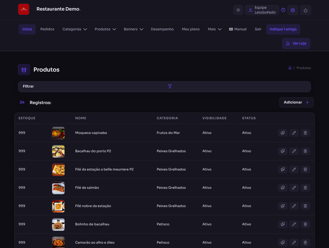Delete the Filé de salmão product
The height and width of the screenshot is (248, 329).
[x=305, y=188]
